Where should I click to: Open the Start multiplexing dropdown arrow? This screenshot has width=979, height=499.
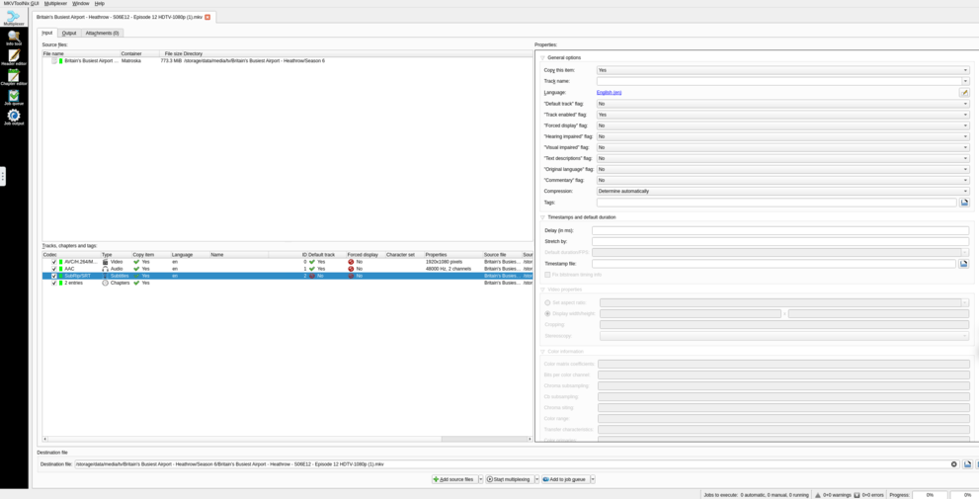536,479
